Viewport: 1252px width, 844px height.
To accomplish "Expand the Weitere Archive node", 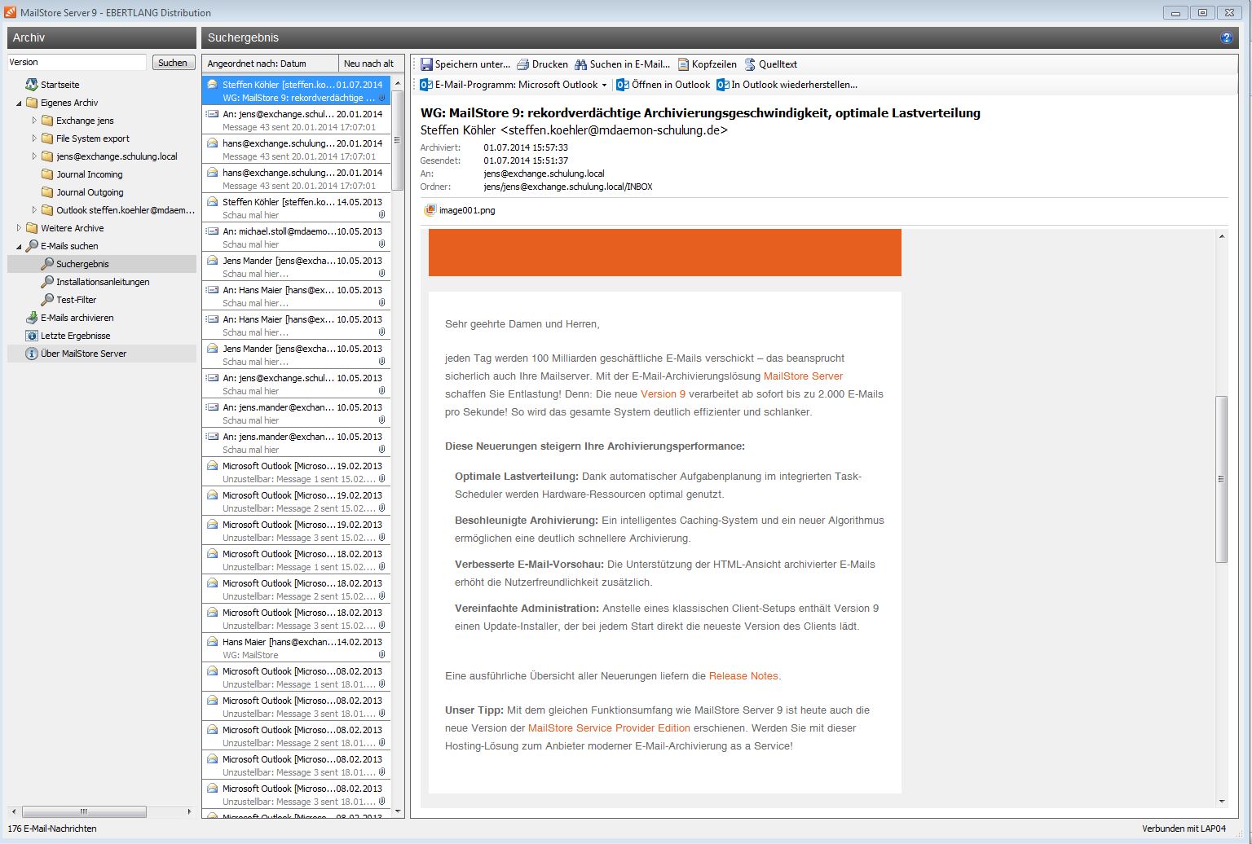I will tap(20, 228).
